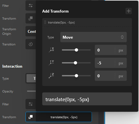The height and width of the screenshot is (124, 139).
Task: Click the Z axis slider handle
Action: [x=76, y=76]
